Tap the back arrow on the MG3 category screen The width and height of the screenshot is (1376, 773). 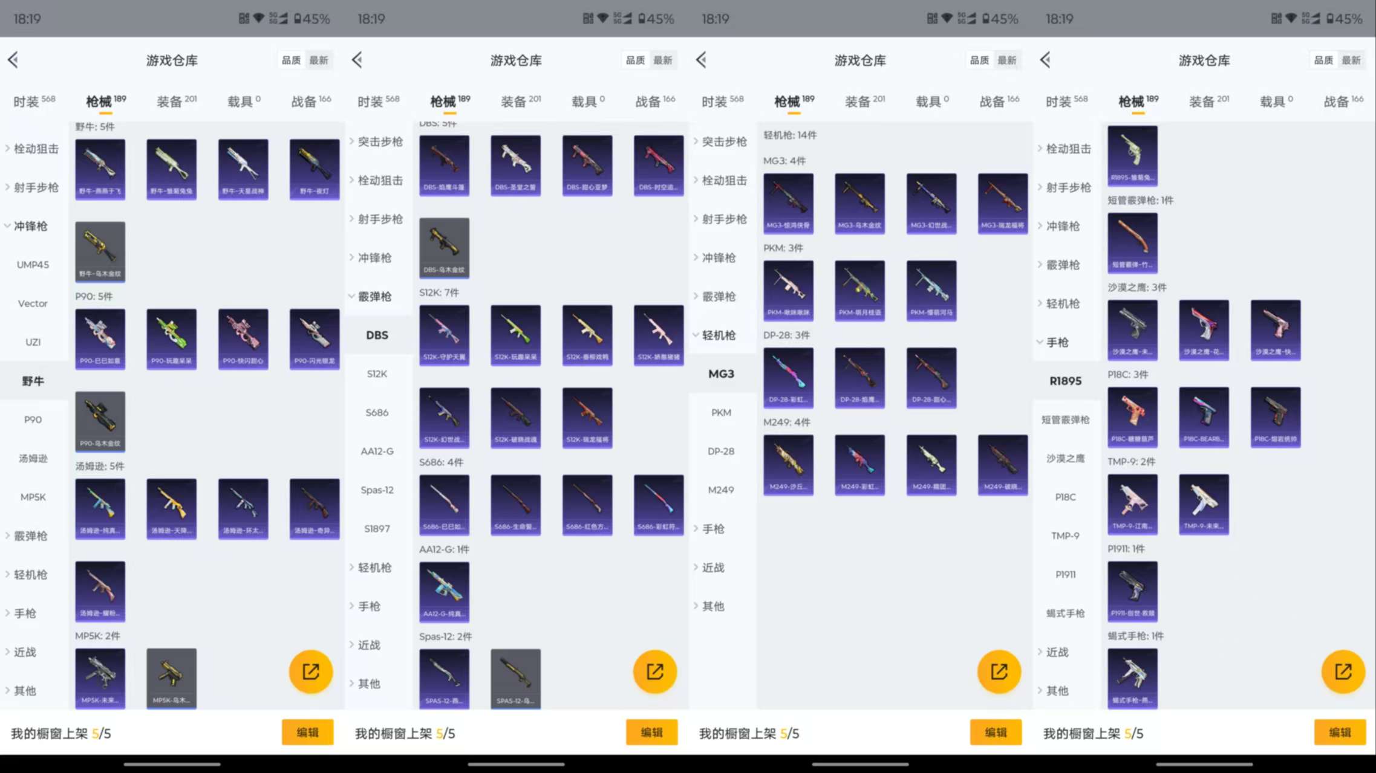(x=701, y=60)
